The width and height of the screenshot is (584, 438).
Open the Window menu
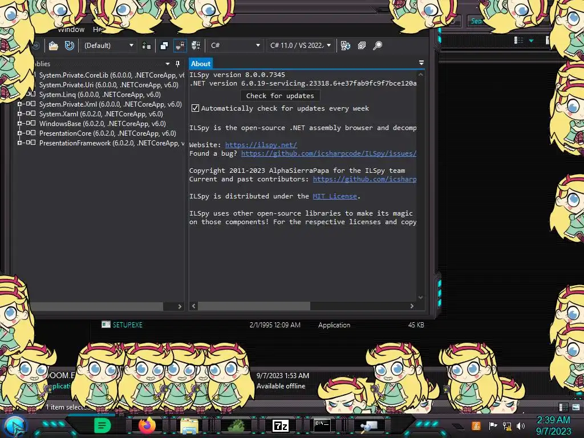(x=71, y=30)
